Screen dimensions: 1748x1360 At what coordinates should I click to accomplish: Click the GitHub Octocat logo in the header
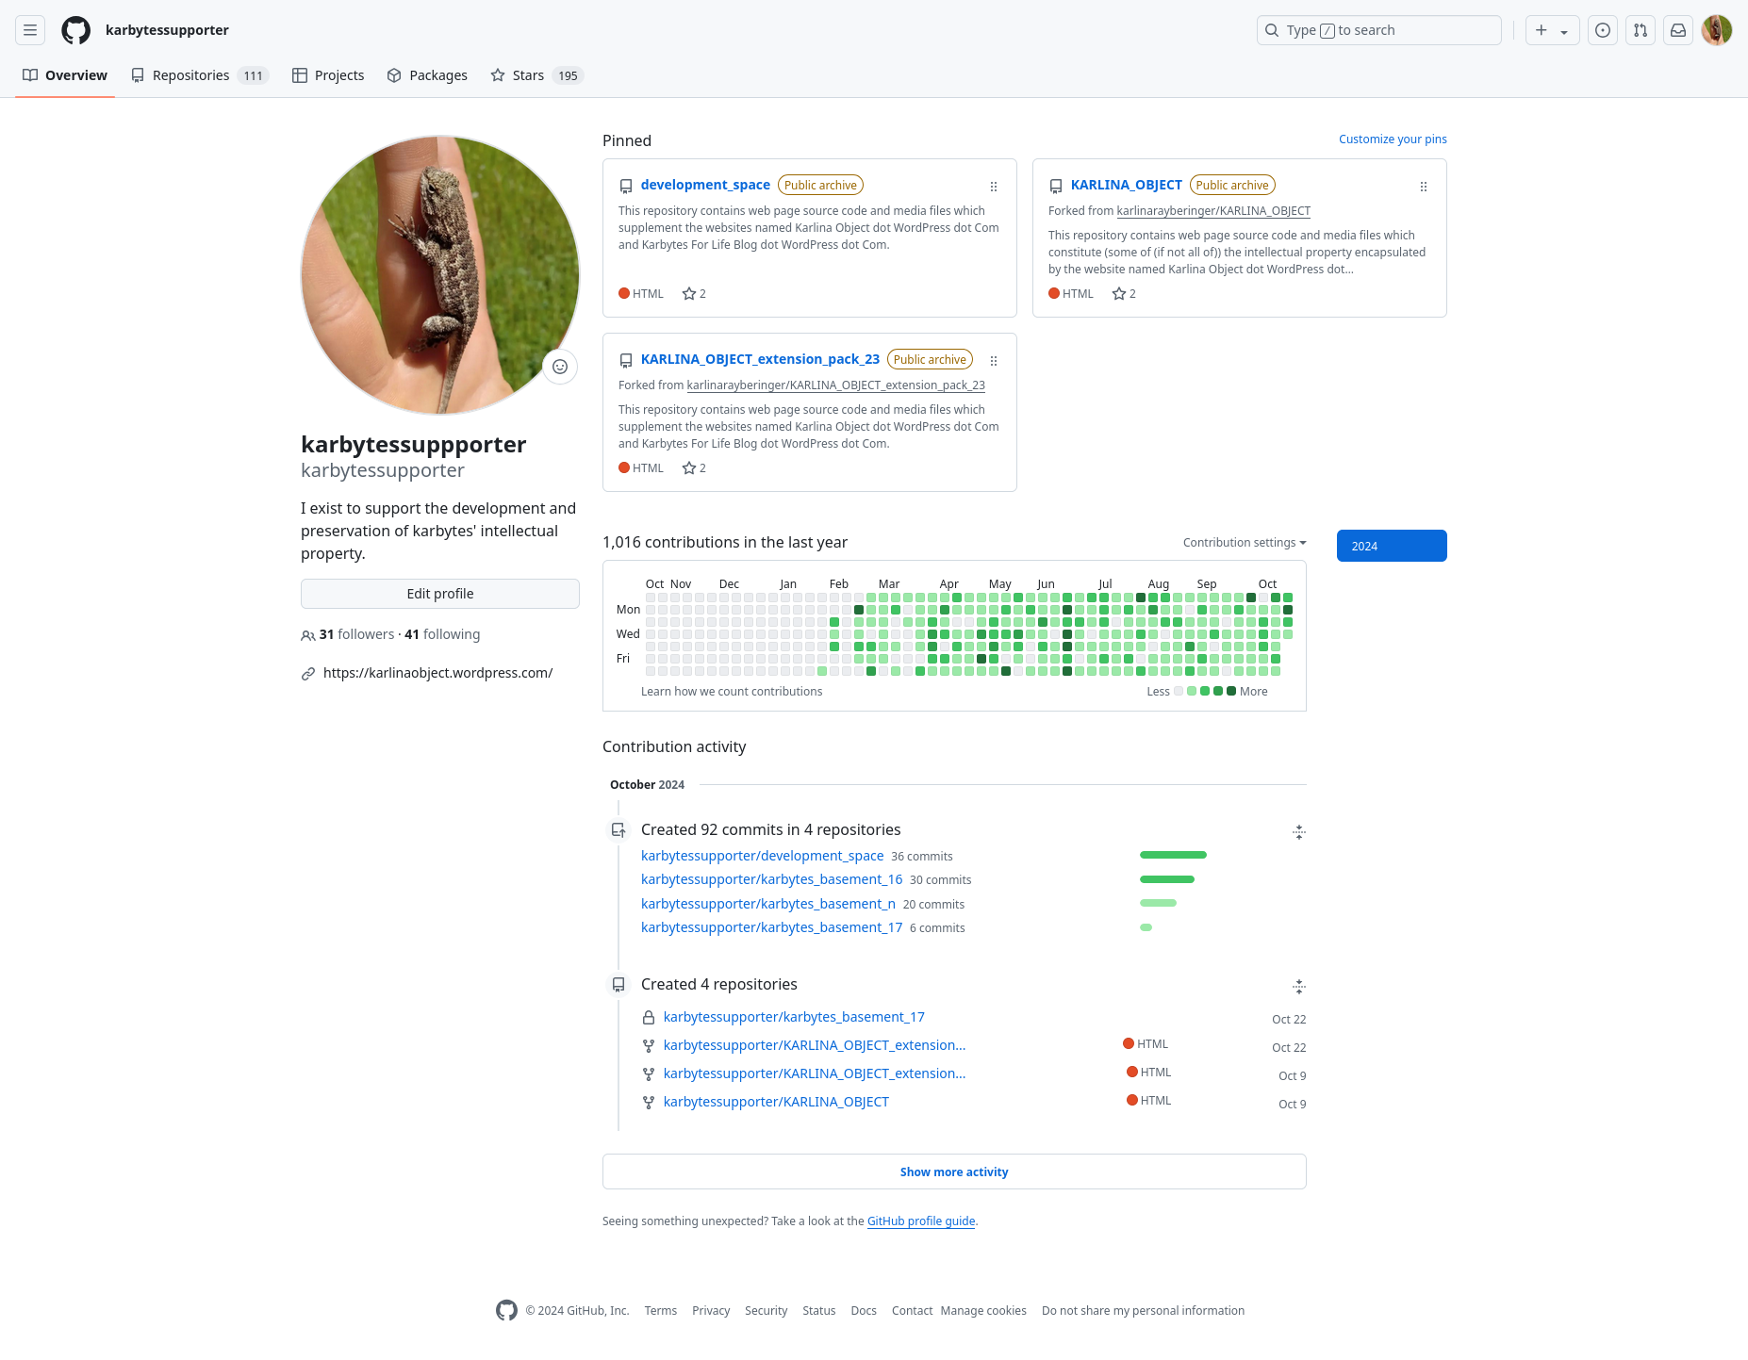76,30
